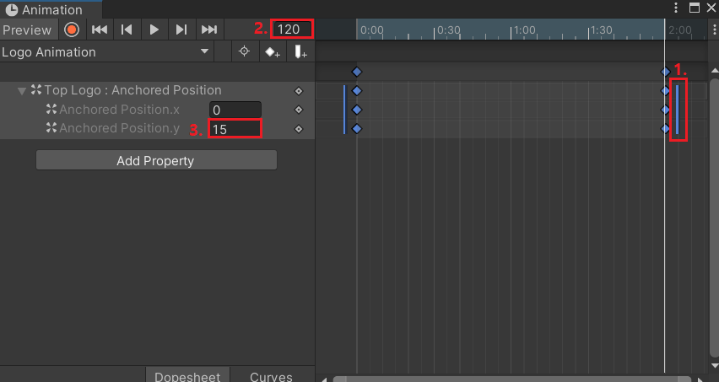Select Anchored Position.x keyframe at frame 120
Screen dimensions: 719x382
coord(665,110)
